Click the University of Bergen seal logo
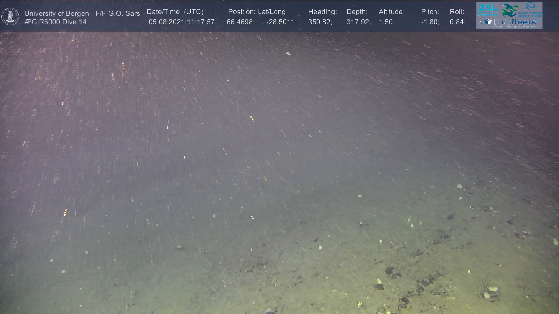559x314 pixels. [x=10, y=16]
